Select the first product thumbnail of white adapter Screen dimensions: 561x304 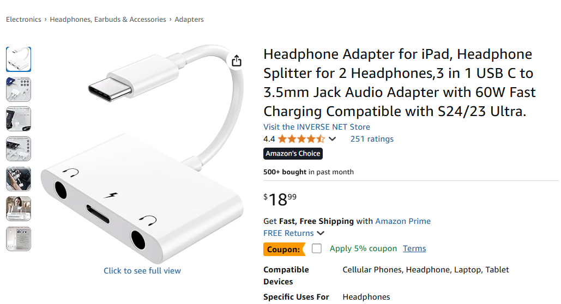19,59
